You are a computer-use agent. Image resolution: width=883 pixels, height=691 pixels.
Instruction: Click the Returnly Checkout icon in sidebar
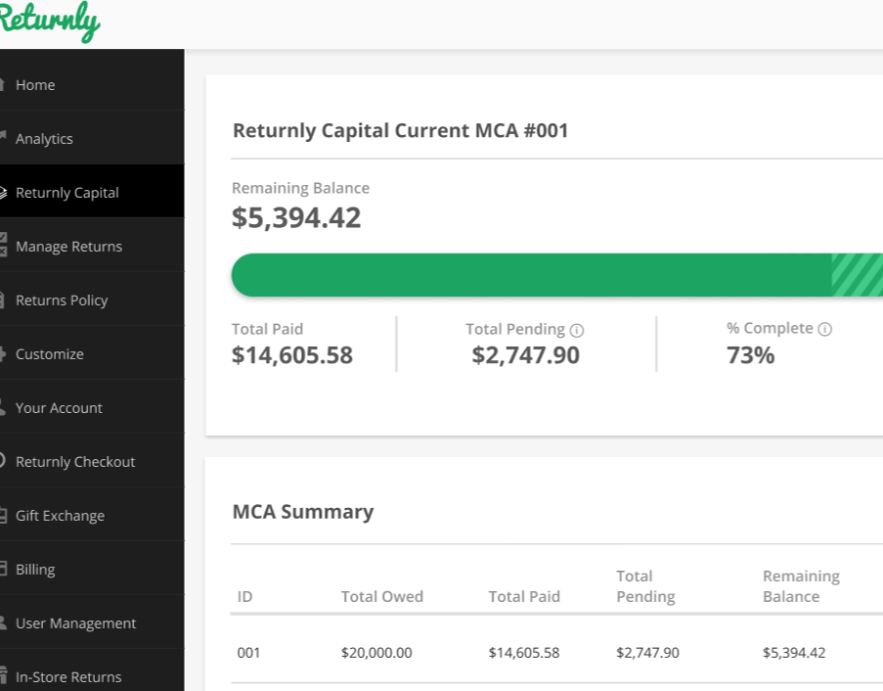(x=2, y=461)
